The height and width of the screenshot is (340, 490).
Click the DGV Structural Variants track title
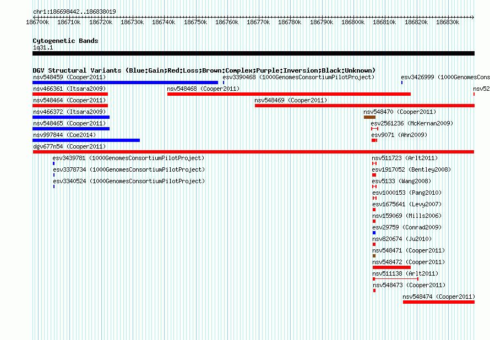[x=204, y=70]
